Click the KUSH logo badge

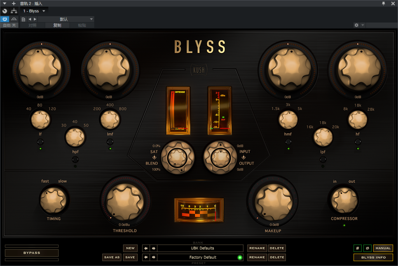click(x=199, y=70)
